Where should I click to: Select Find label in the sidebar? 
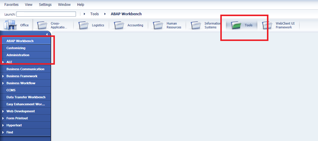coord(10,132)
